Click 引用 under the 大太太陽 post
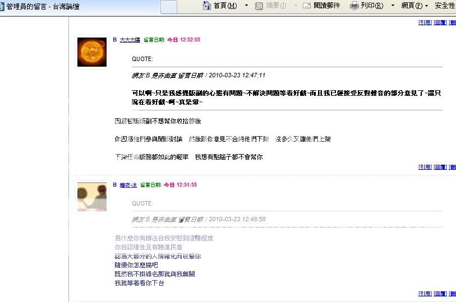The height and width of the screenshot is (302, 456). click(x=425, y=167)
